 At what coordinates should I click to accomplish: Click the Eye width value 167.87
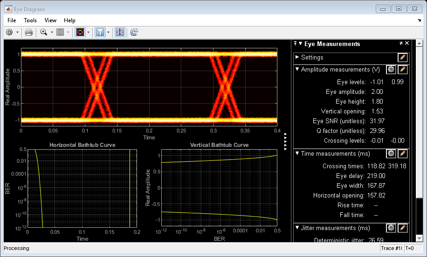coord(376,185)
